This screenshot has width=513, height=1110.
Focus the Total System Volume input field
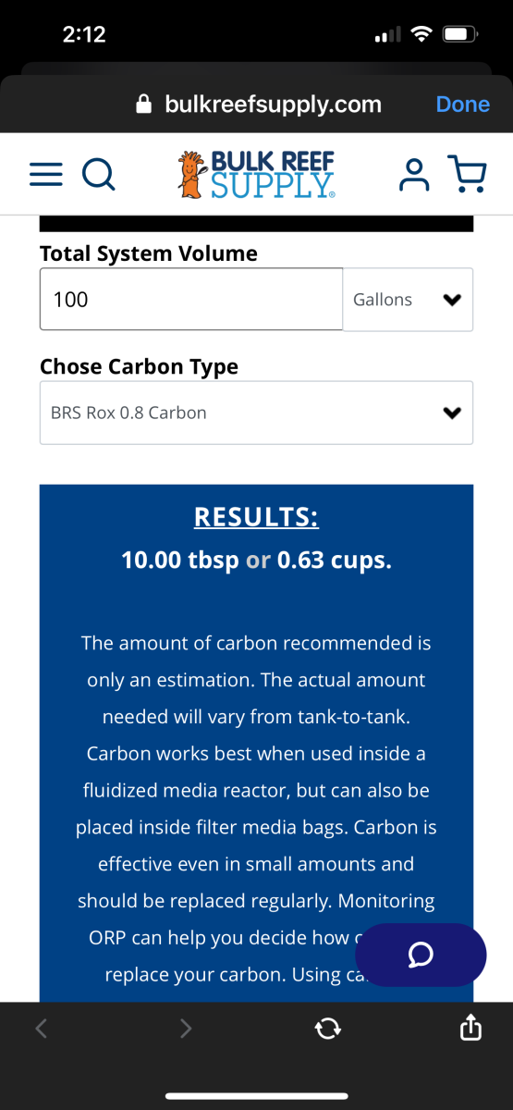pyautogui.click(x=191, y=299)
